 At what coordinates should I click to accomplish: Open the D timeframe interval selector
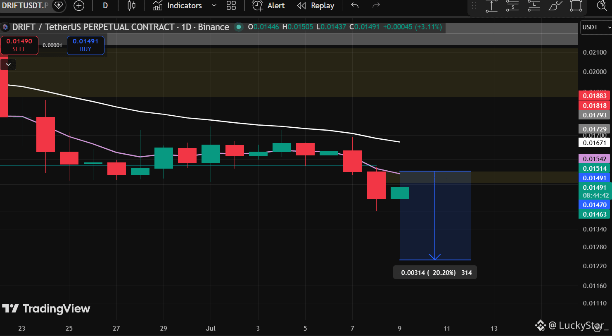coord(105,6)
